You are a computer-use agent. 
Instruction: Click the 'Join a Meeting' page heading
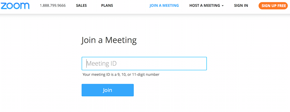click(109, 40)
